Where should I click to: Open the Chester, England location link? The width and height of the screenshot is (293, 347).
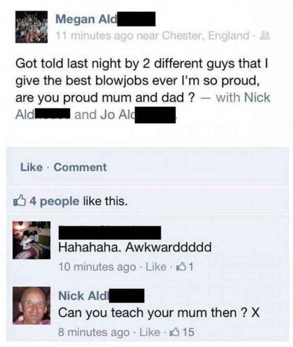pos(206,35)
